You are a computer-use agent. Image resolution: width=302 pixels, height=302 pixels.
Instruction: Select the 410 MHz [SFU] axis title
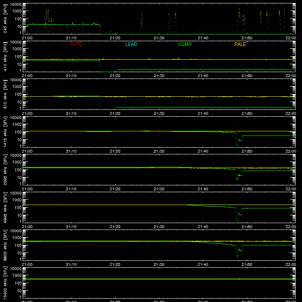[x=5, y=56]
